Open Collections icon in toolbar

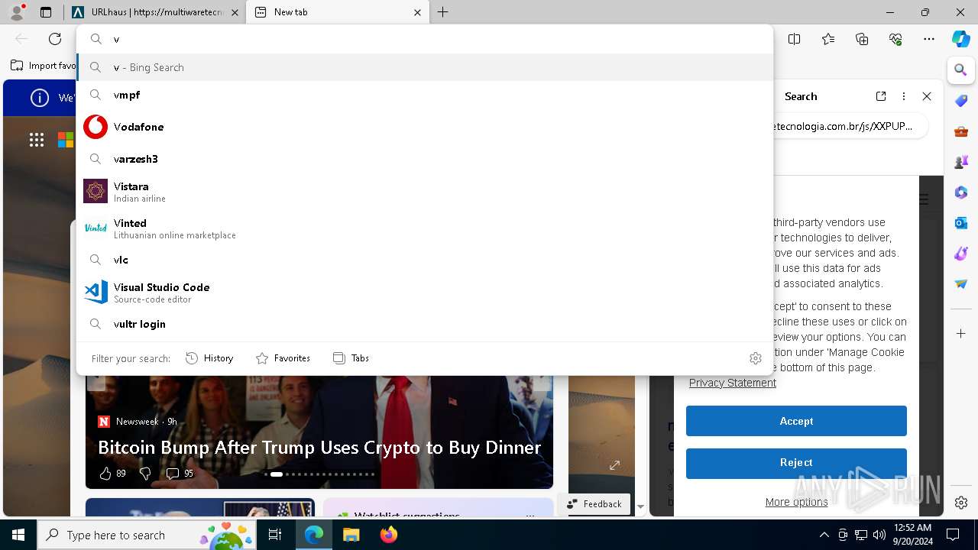(862, 39)
